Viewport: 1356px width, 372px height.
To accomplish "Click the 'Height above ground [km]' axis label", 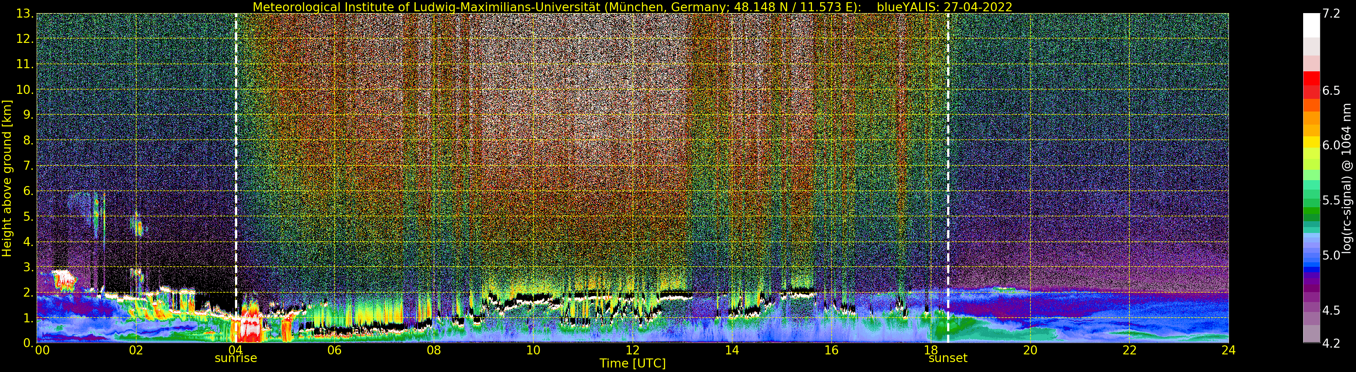I will [x=7, y=178].
